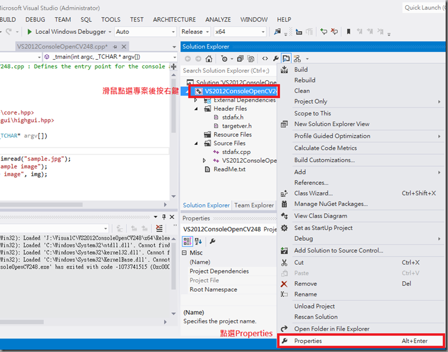Click the gear icon beside Set as StartUp Project
448x352 pixels.
click(284, 228)
